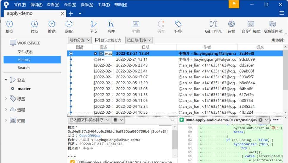Add a new tab with plus icon
Image resolution: width=288 pixels, height=163 pixels.
coord(71,13)
